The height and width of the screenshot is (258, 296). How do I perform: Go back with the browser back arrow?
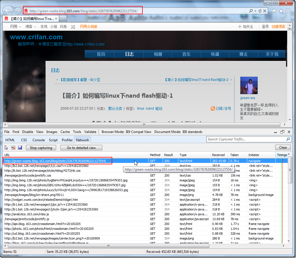point(8,11)
